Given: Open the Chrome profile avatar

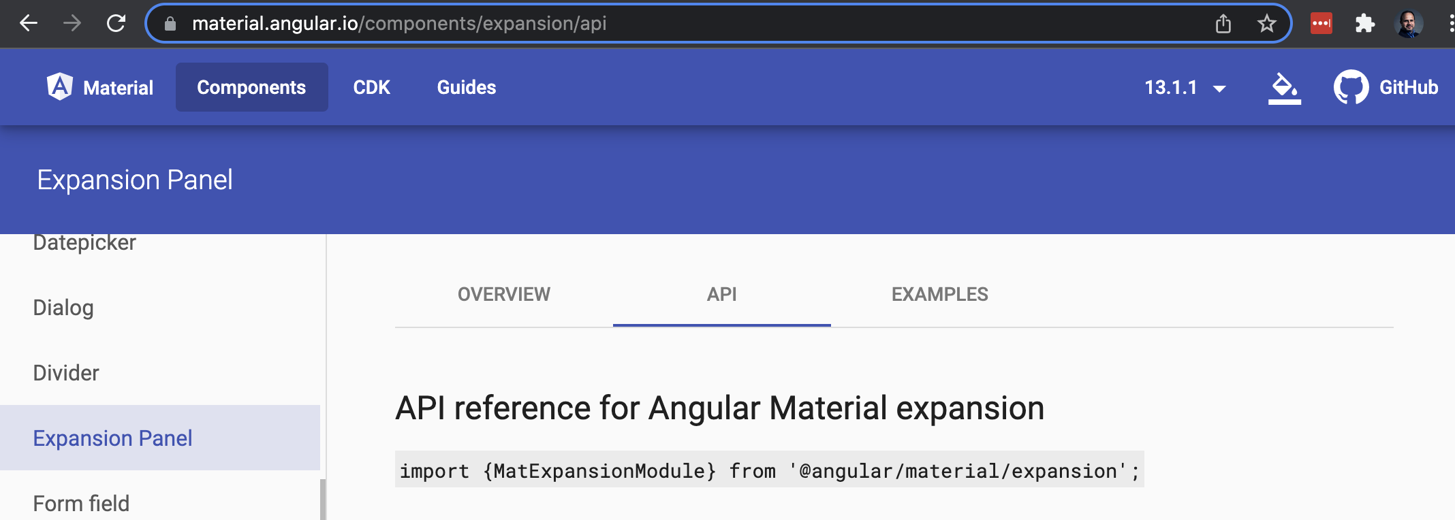Looking at the screenshot, I should (x=1409, y=24).
